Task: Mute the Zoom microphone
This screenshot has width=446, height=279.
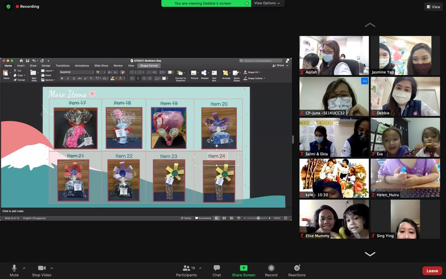Action: point(14,270)
